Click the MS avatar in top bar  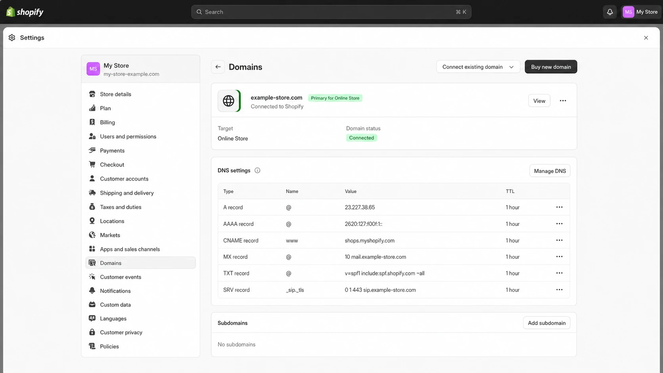[628, 12]
